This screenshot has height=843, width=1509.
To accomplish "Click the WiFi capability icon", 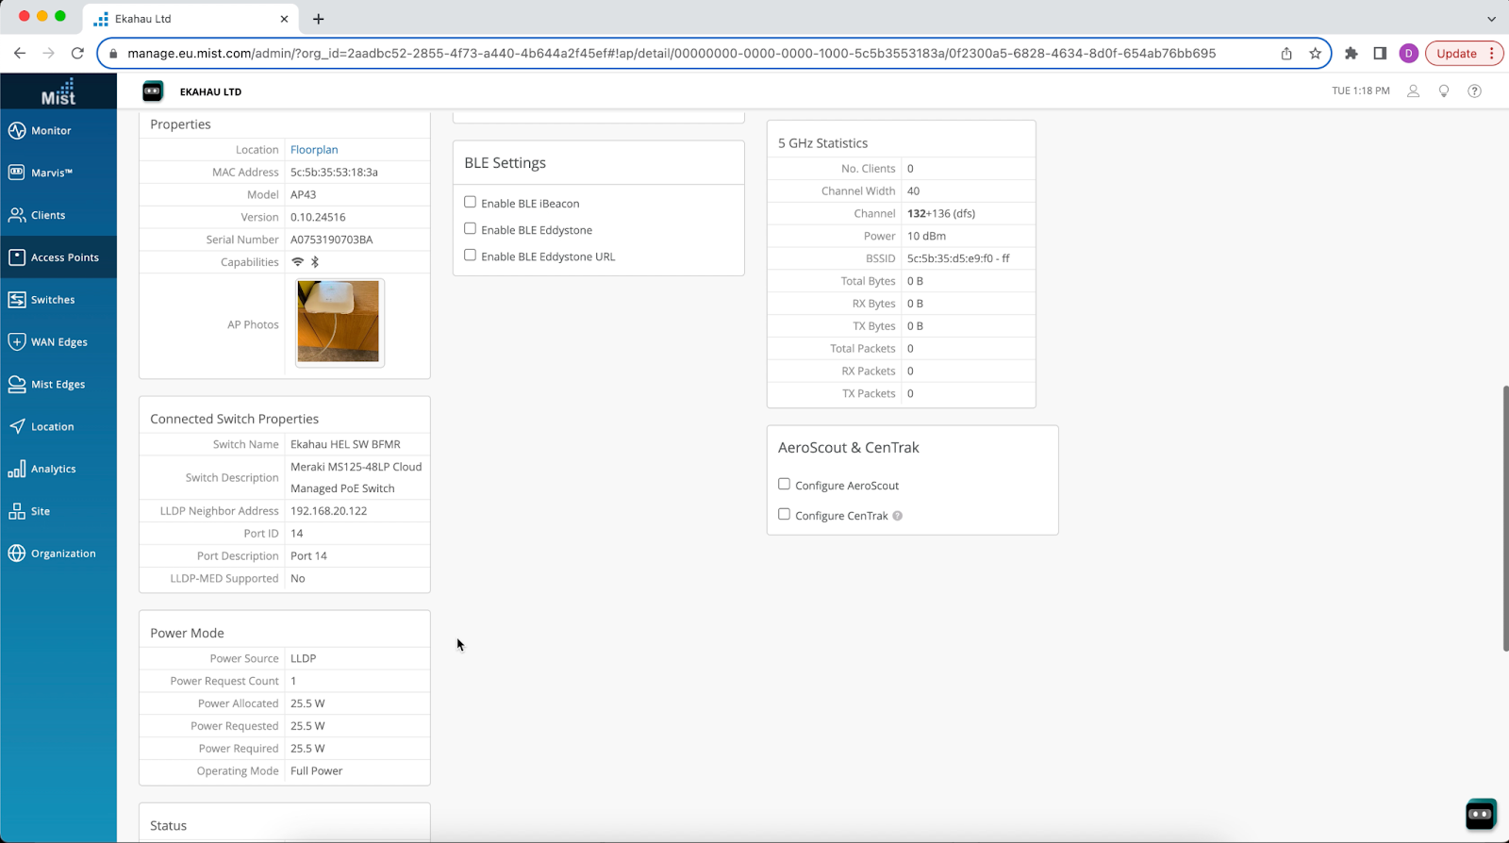I will pyautogui.click(x=298, y=262).
